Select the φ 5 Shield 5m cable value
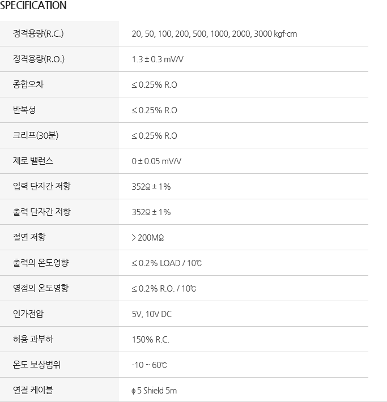The image size is (387, 402). [x=154, y=391]
